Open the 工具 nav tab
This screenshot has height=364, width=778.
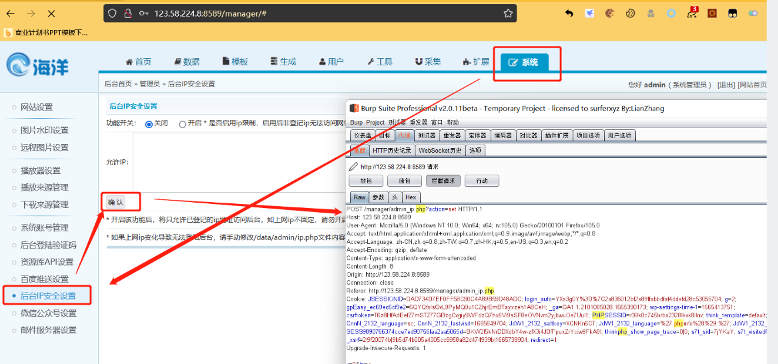[x=379, y=61]
